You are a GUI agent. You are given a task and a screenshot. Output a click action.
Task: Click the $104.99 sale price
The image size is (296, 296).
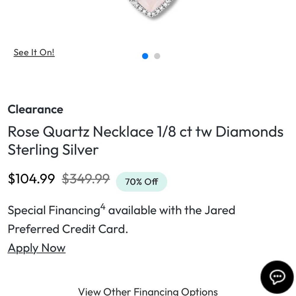[x=31, y=178]
